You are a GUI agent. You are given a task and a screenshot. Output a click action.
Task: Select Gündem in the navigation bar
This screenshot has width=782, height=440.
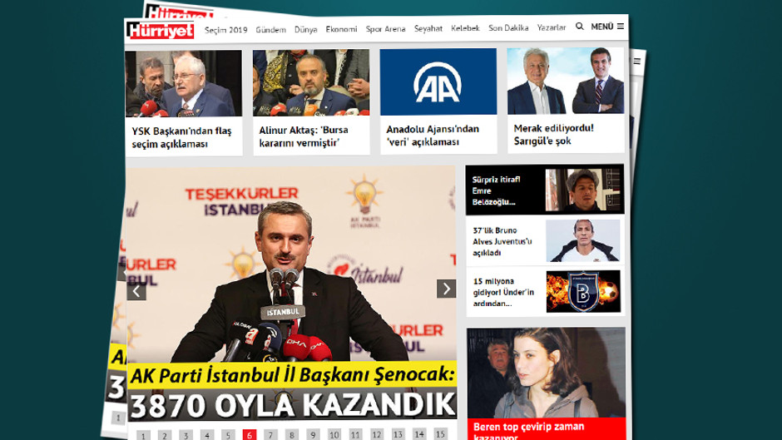click(271, 29)
